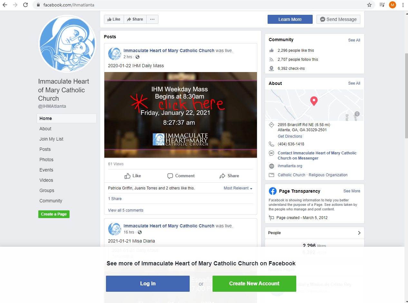Click the church's large profile picture
408x303 pixels.
coord(67,43)
